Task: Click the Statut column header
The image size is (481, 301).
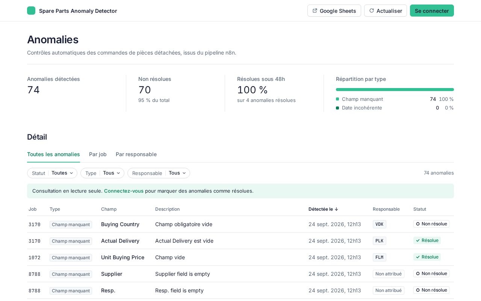Action: tap(420, 209)
